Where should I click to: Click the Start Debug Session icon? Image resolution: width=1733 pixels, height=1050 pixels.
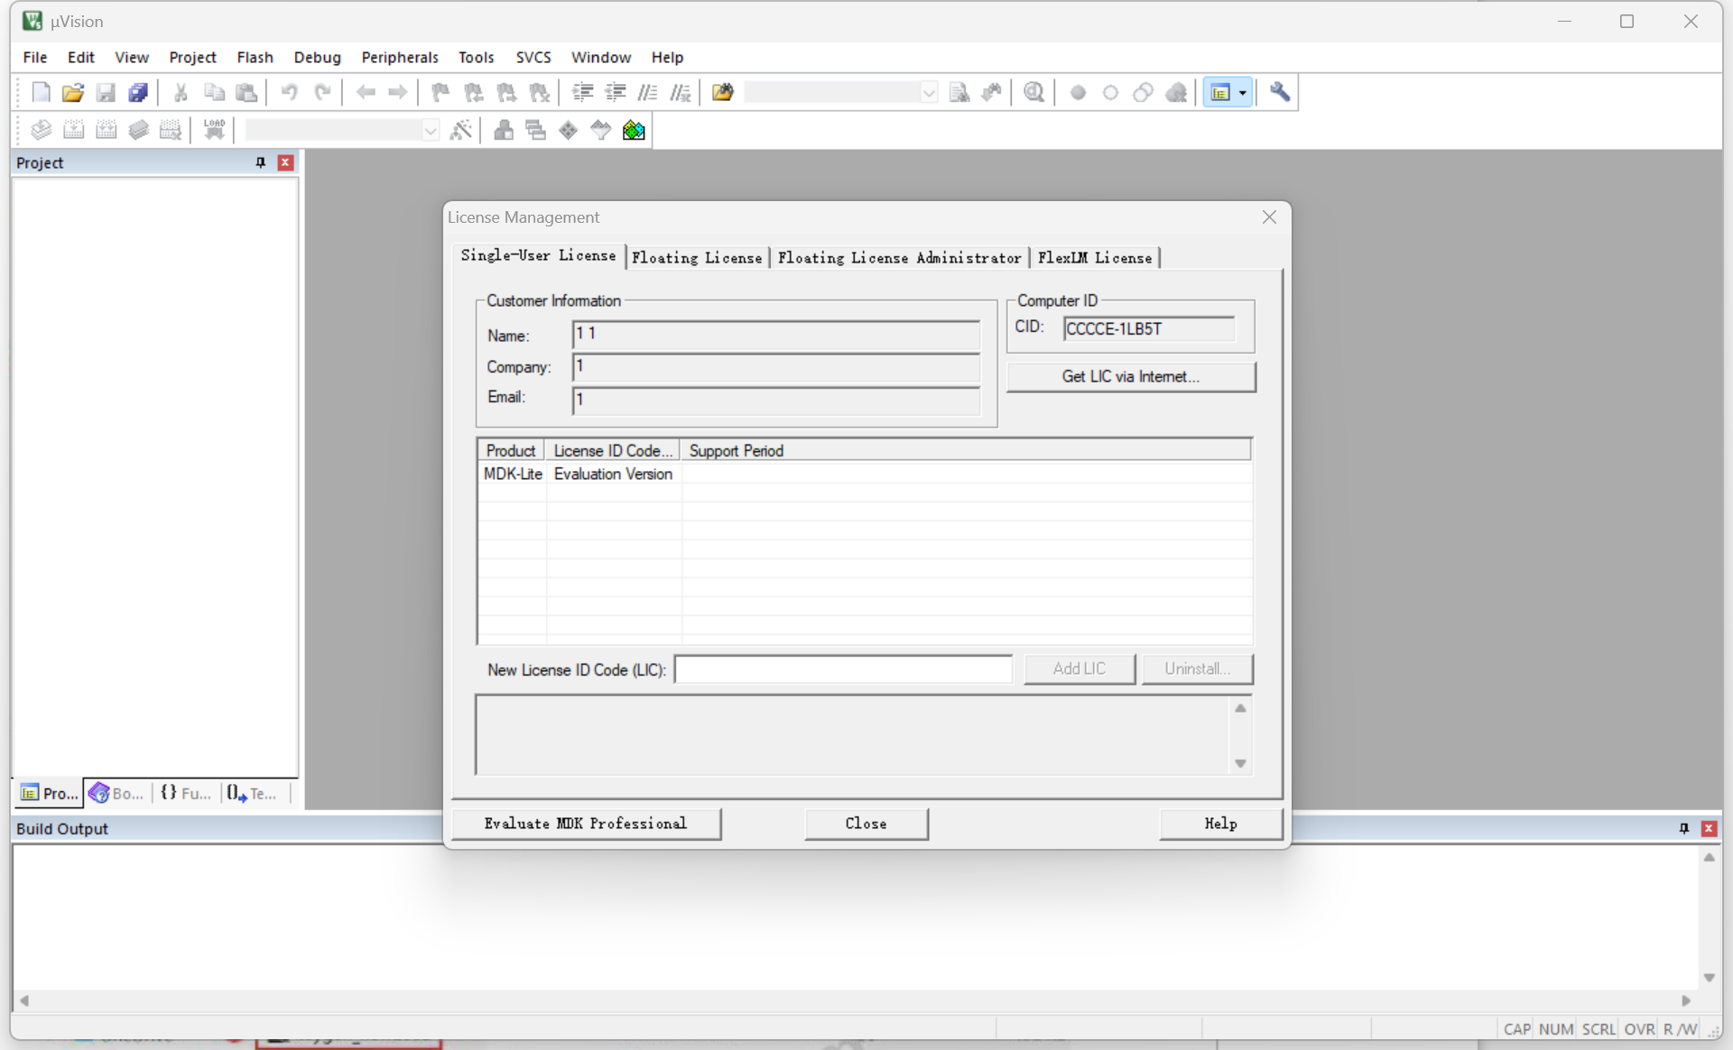1033,92
